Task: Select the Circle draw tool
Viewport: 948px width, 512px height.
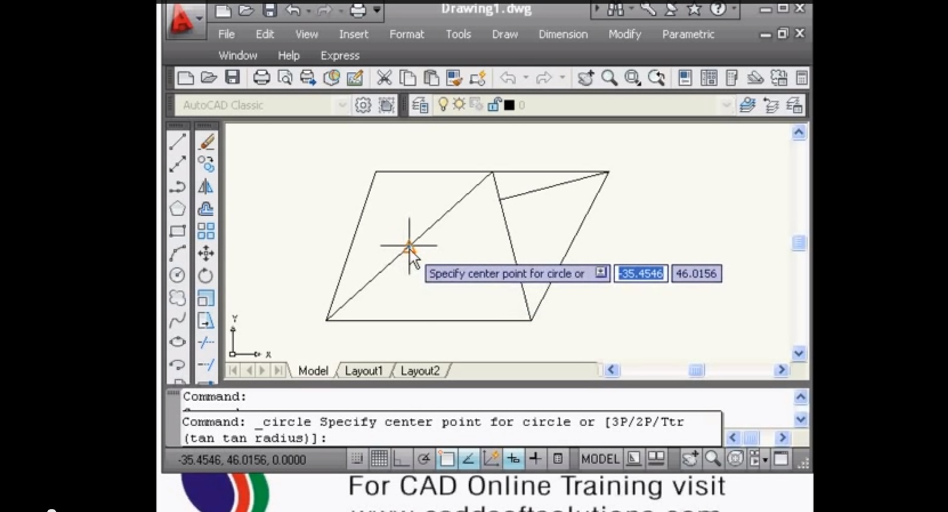Action: click(x=177, y=275)
